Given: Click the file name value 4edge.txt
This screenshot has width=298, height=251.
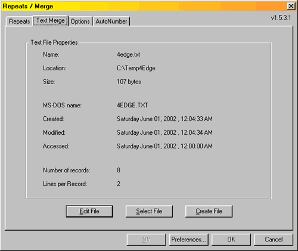Looking at the screenshot, I should point(128,54).
